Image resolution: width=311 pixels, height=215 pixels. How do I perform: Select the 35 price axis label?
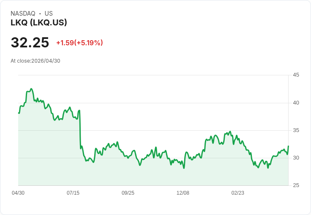[296, 130]
